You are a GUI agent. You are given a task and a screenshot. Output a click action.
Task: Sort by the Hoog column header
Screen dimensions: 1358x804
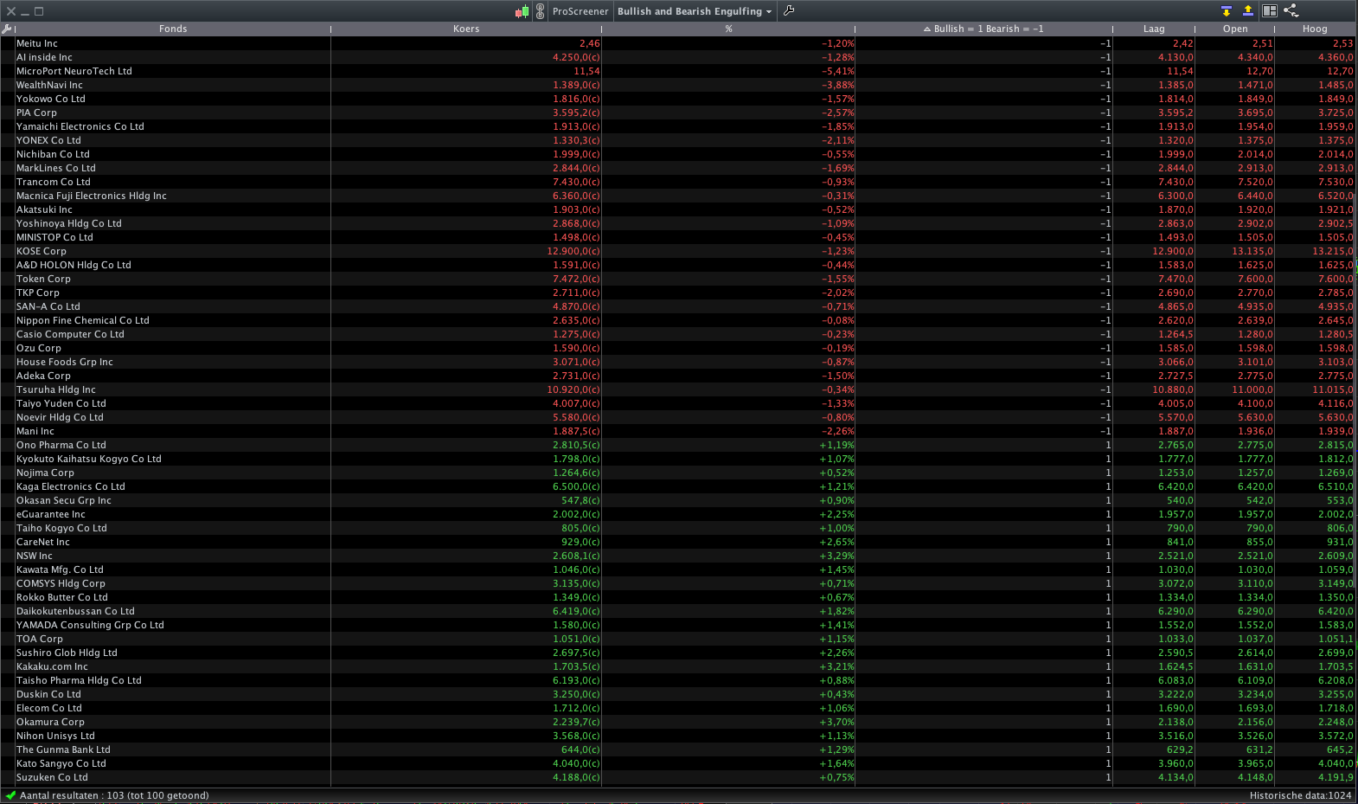[1315, 29]
